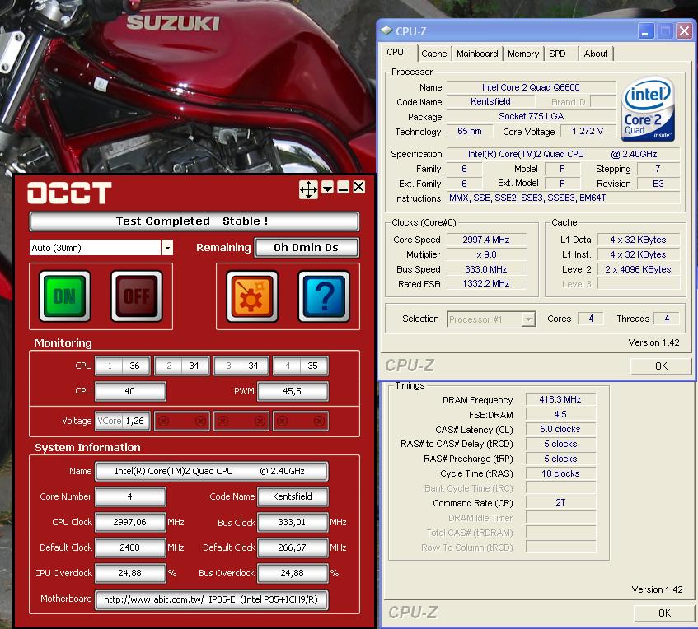Click the Motherboard field with abit IP35-E
This screenshot has height=629, width=698.
(212, 599)
